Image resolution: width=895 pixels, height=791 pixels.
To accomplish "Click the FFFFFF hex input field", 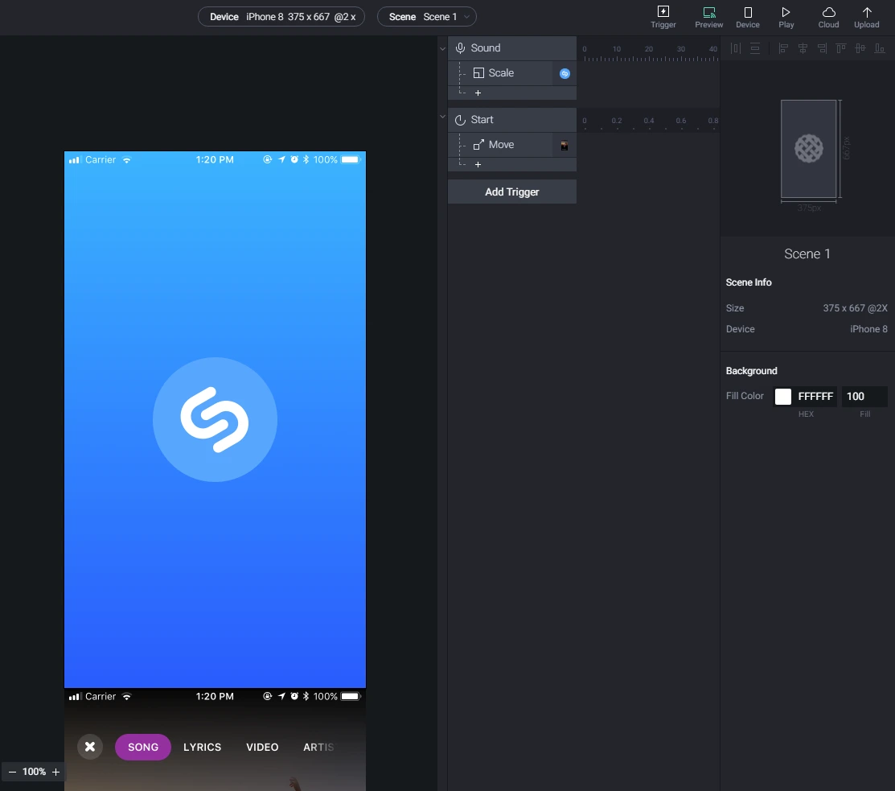I will [815, 397].
